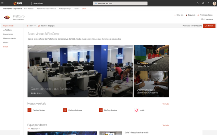Viewport: 217px width, 135px height.
Task: Click the PlatCorp Cobrança PC tile icon
Action: coord(65,110)
